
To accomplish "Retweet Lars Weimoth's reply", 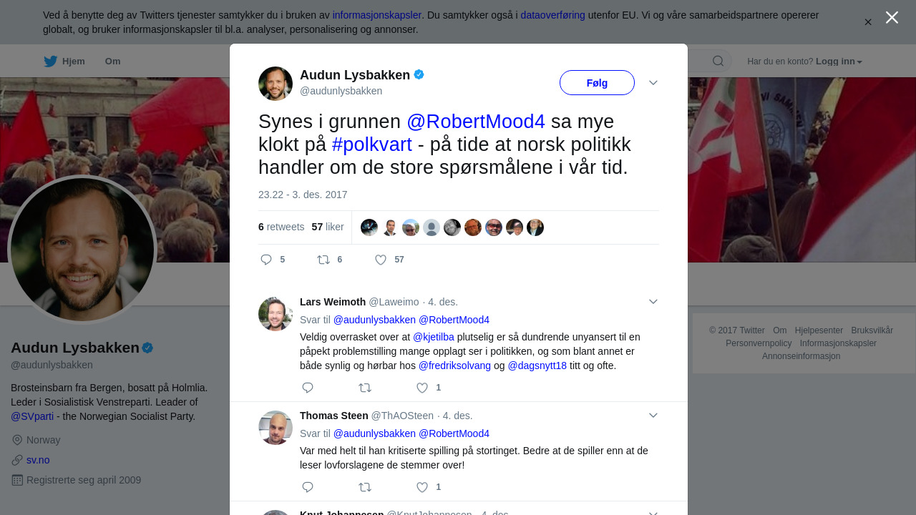I will 365,388.
